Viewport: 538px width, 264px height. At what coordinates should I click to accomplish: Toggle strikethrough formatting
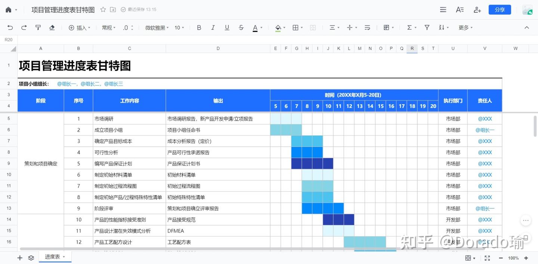pos(241,28)
